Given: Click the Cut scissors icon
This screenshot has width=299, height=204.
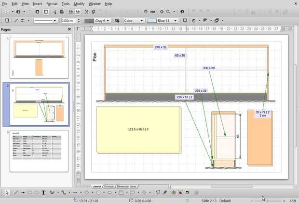Looking at the screenshot, I should pos(87,12).
